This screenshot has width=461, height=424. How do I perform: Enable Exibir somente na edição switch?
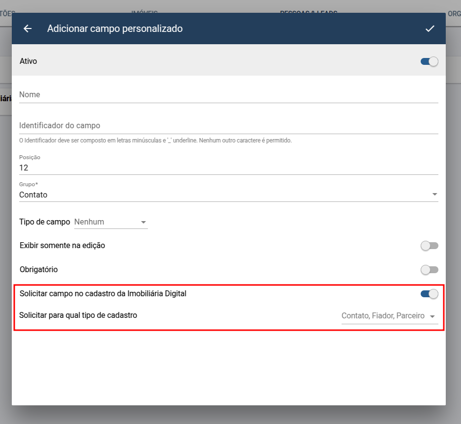point(429,246)
